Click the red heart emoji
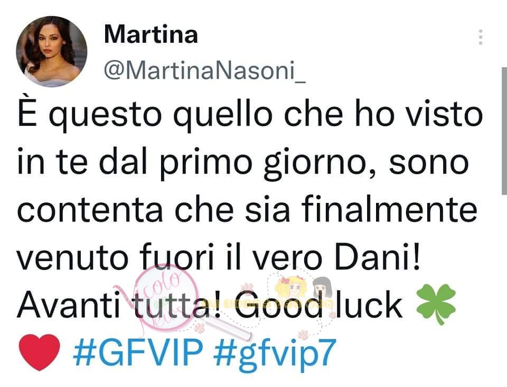507x387 pixels. point(40,353)
